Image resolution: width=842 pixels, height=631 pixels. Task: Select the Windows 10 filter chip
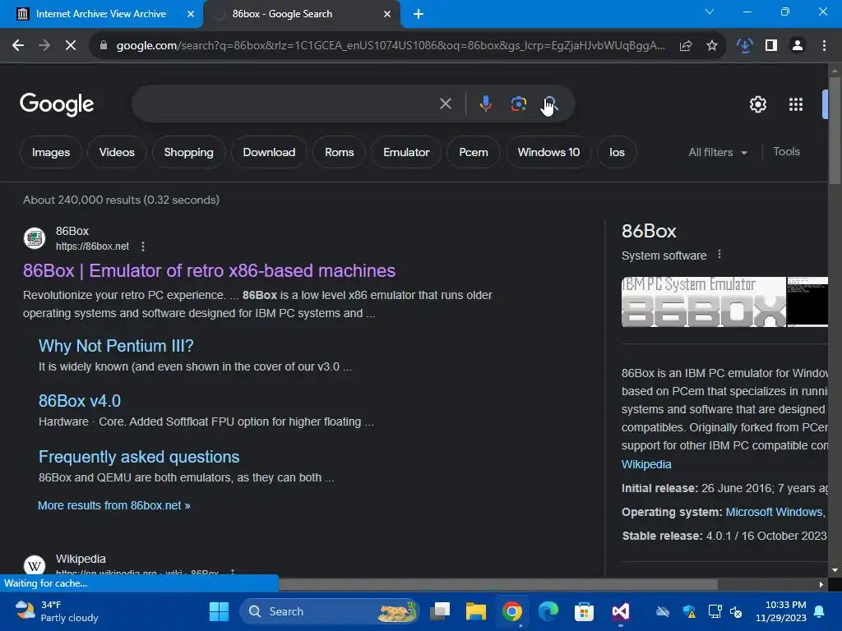pyautogui.click(x=548, y=152)
